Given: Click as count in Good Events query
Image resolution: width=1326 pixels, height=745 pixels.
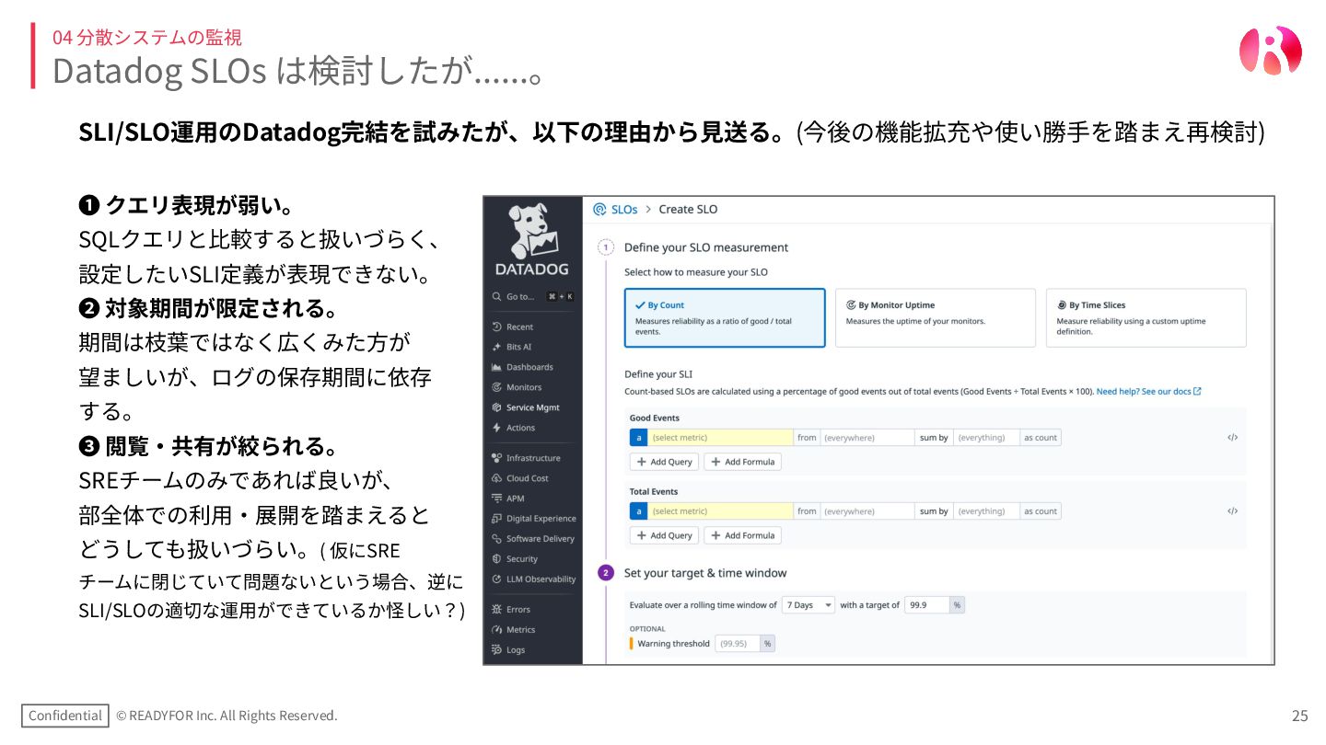Looking at the screenshot, I should (1041, 438).
